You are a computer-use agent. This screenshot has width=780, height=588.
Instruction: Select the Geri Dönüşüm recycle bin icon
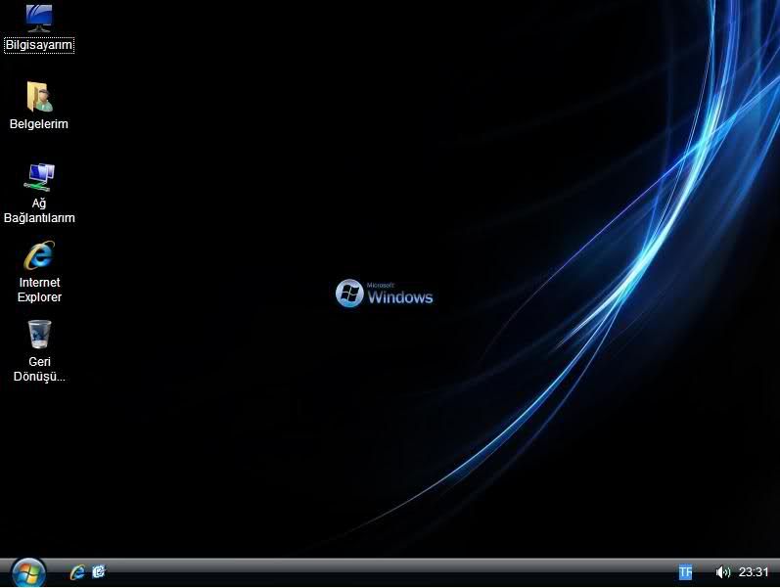[39, 335]
